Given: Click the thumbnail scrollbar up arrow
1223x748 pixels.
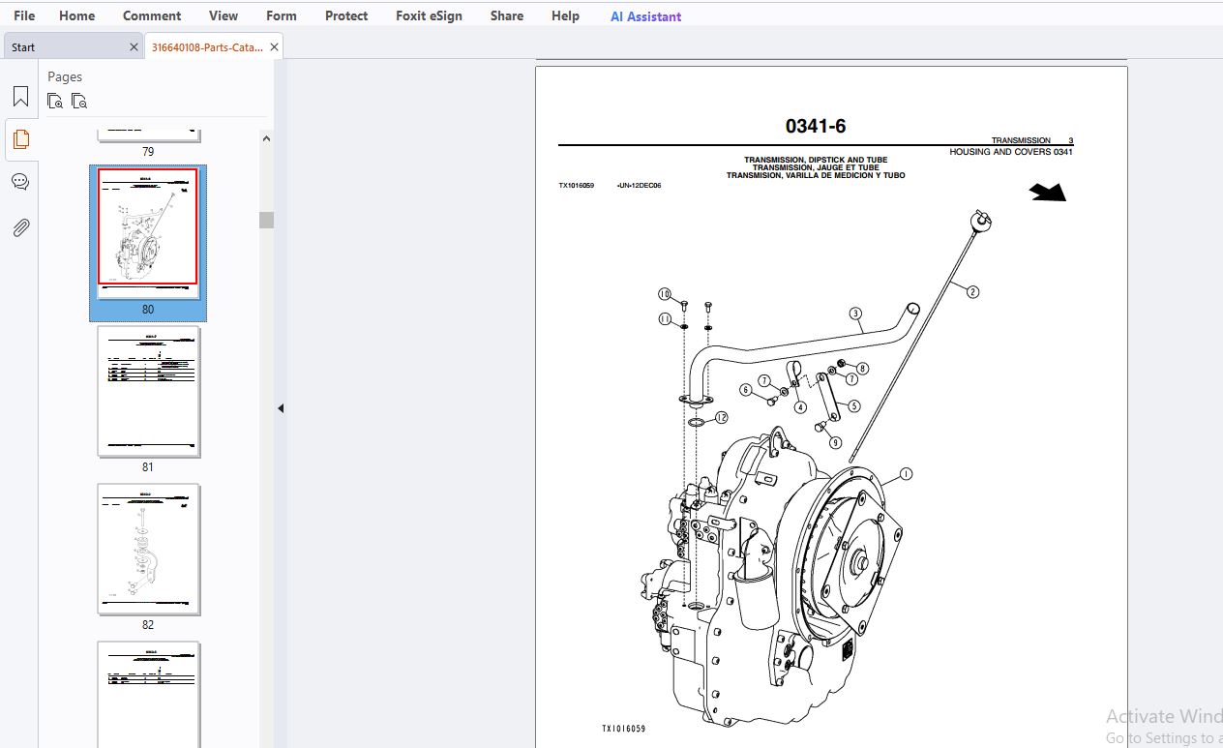Looking at the screenshot, I should coord(266,138).
